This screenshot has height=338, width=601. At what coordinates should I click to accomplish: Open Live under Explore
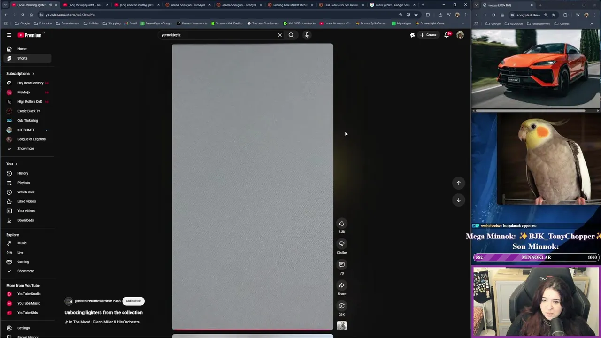coord(28,252)
